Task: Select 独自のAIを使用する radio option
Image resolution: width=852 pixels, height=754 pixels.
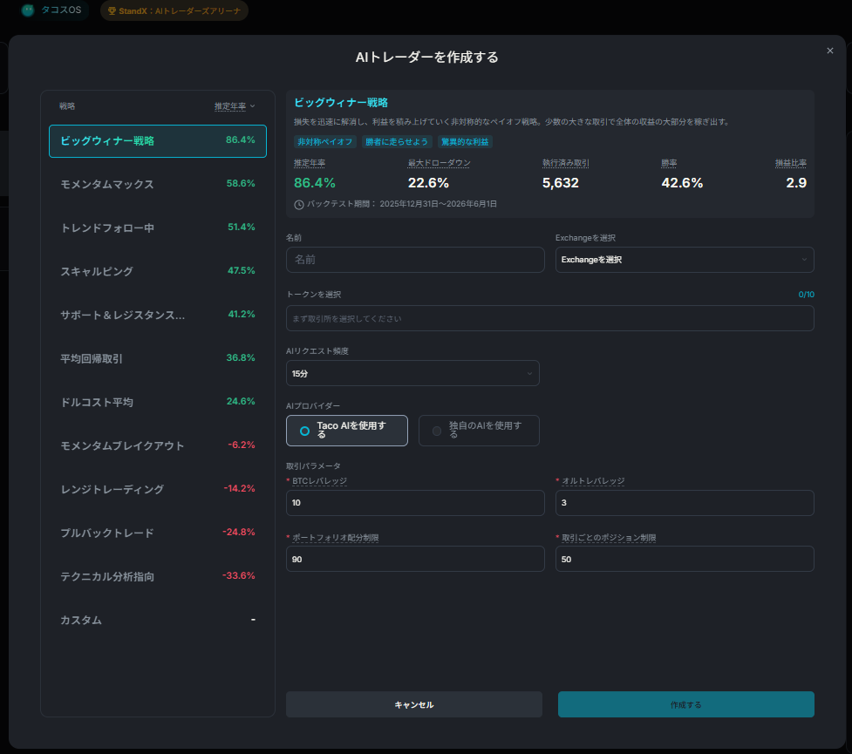Action: [x=479, y=431]
